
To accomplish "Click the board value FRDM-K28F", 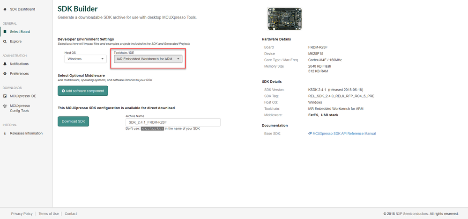I will click(318, 47).
